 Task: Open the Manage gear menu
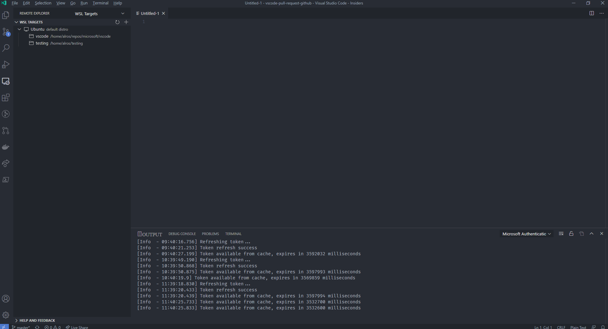click(x=6, y=315)
